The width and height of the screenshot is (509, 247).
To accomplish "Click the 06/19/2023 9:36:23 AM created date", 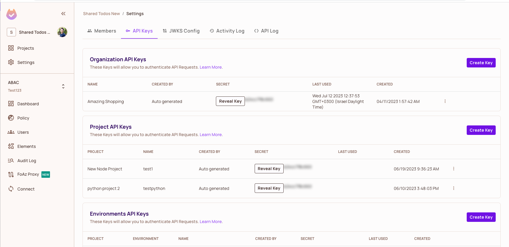I will click(416, 169).
